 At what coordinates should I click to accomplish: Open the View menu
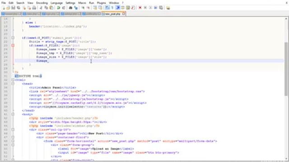[x=30, y=3]
